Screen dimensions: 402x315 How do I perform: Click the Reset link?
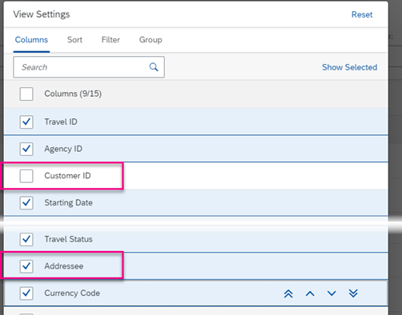click(362, 14)
